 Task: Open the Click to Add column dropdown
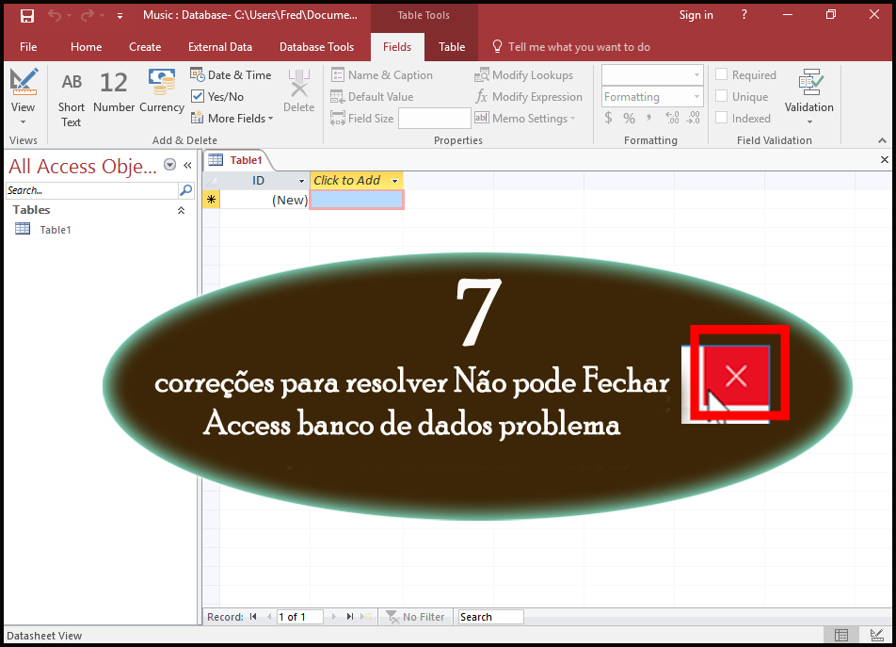[393, 180]
